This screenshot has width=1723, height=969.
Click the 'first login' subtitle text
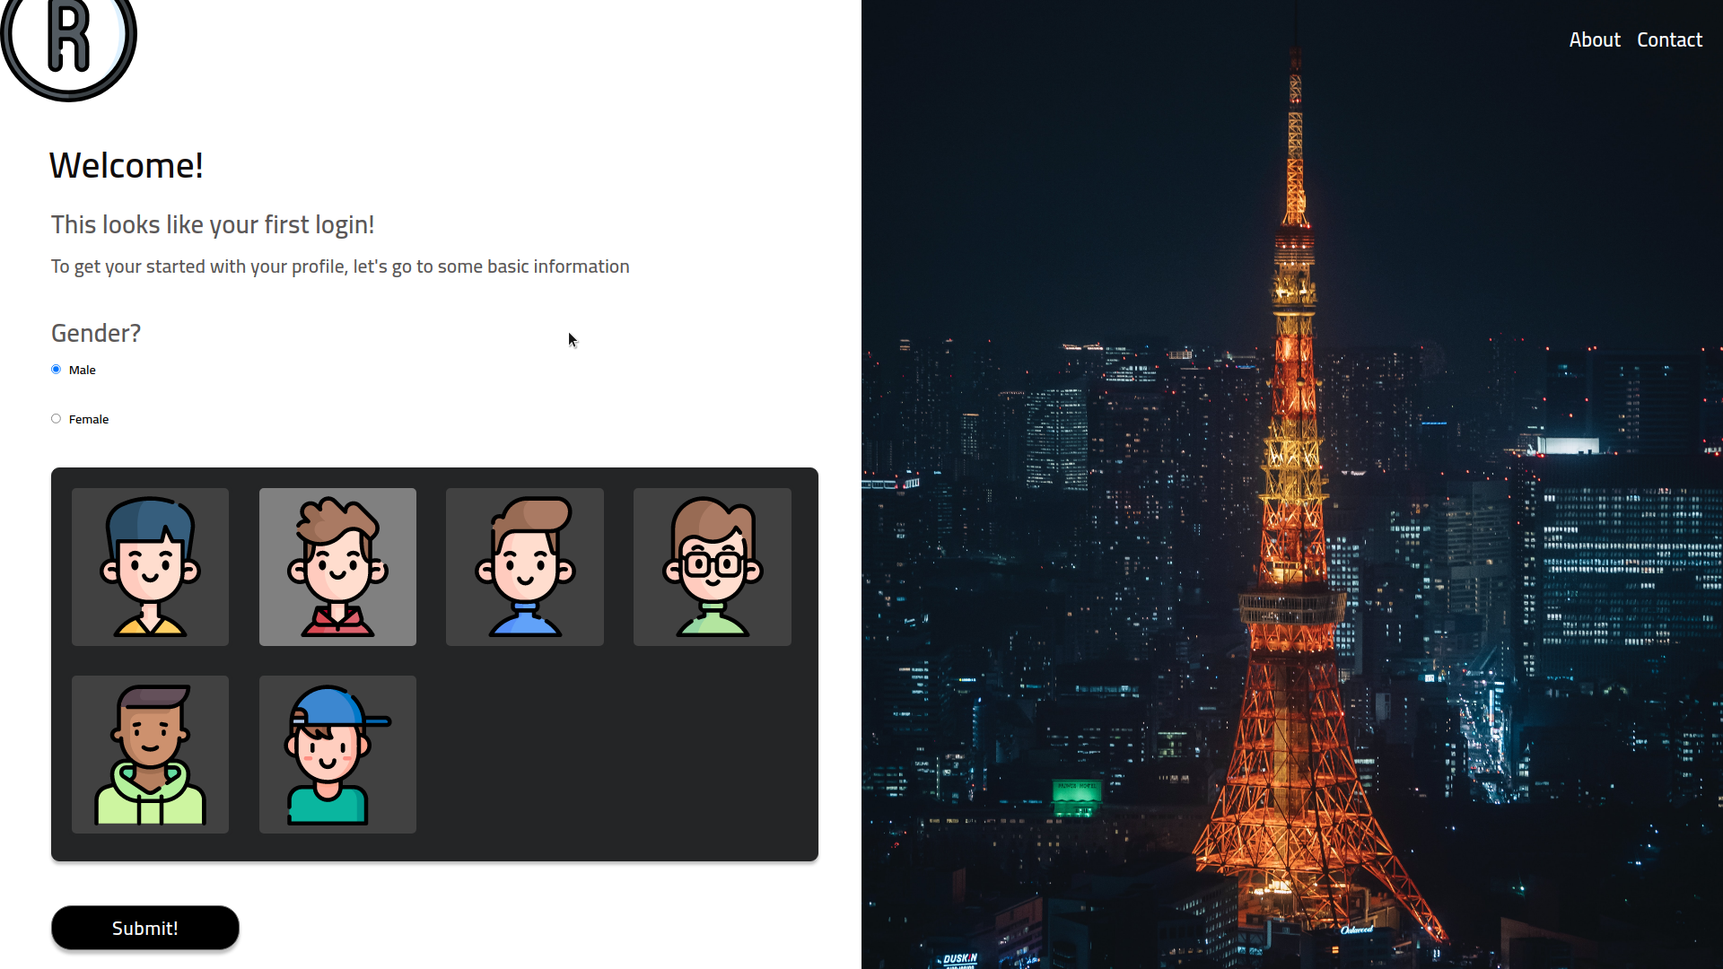click(x=213, y=225)
